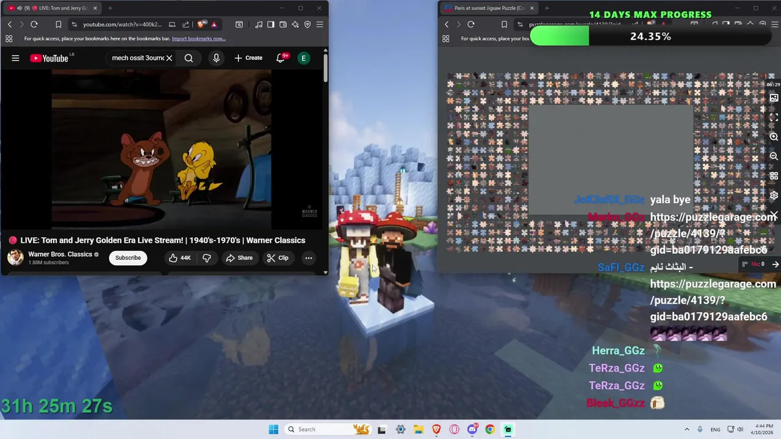Toggle puzzle fullscreen mode
Screen dimensions: 781x439
click(774, 117)
